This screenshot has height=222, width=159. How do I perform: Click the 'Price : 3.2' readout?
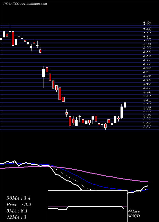coord(19,205)
